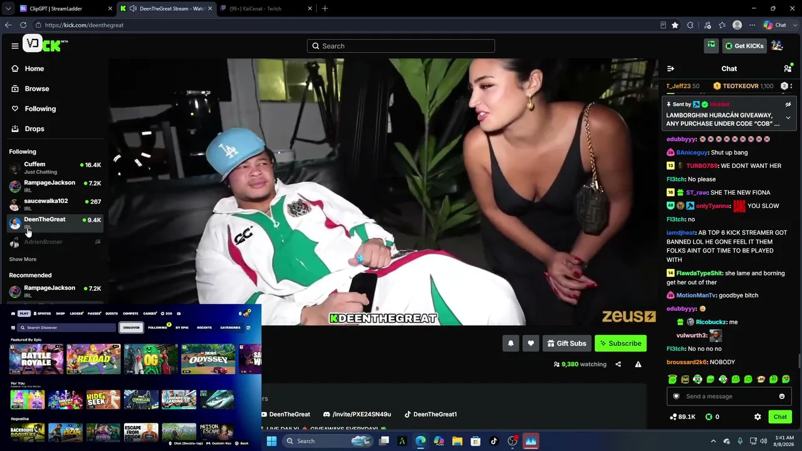Share the stream via share icon
802x451 pixels.
tap(618, 364)
